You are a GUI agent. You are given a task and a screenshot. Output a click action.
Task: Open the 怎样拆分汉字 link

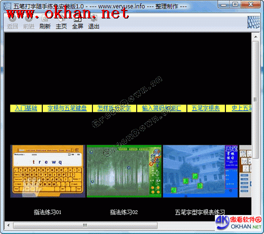click(115, 108)
